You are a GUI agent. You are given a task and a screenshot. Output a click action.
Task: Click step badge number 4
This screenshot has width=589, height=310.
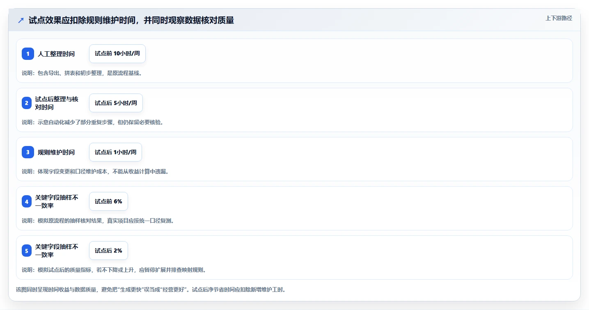[x=26, y=201]
